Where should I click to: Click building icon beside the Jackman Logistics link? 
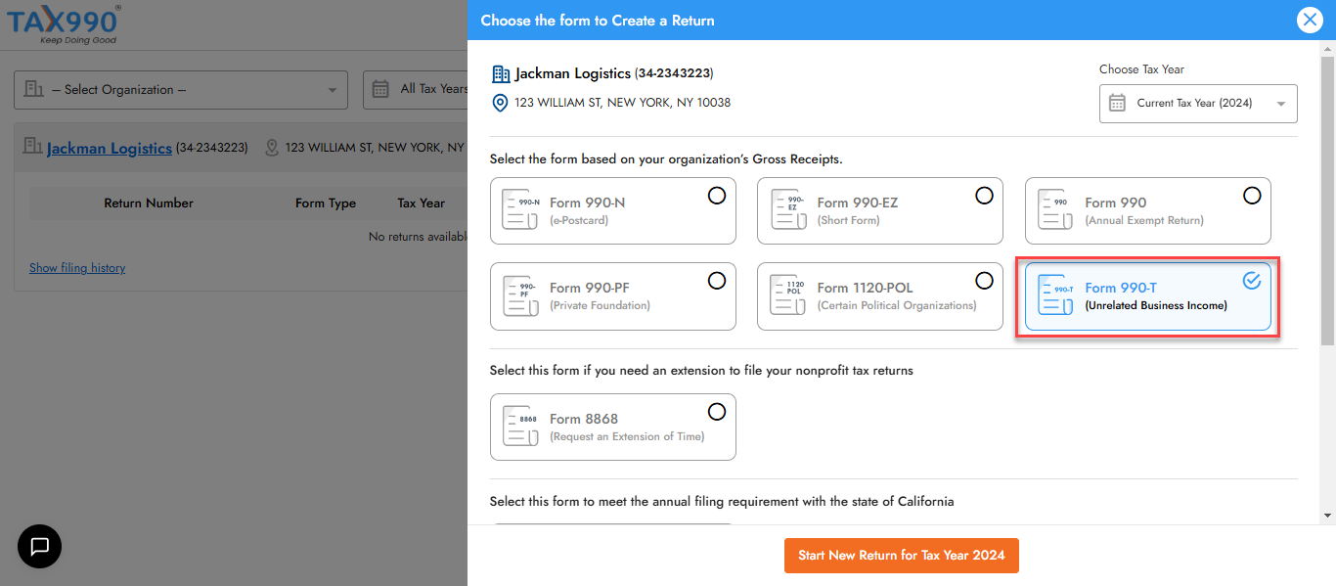point(33,147)
